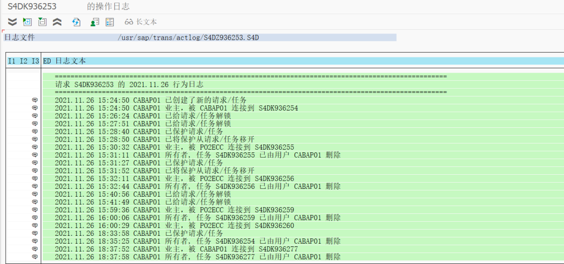This screenshot has height=264, width=564.
Task: Click the expand one level plus icon
Action: tap(27, 22)
